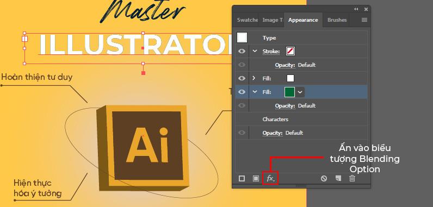This screenshot has width=433, height=207.
Task: Click the white Fill color swatch
Action: pos(290,78)
